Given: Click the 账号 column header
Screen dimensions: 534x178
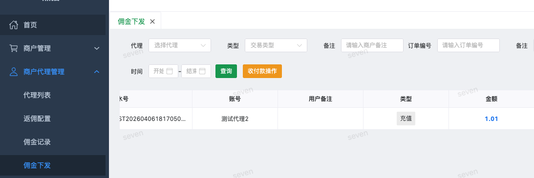Looking at the screenshot, I should click(235, 99).
